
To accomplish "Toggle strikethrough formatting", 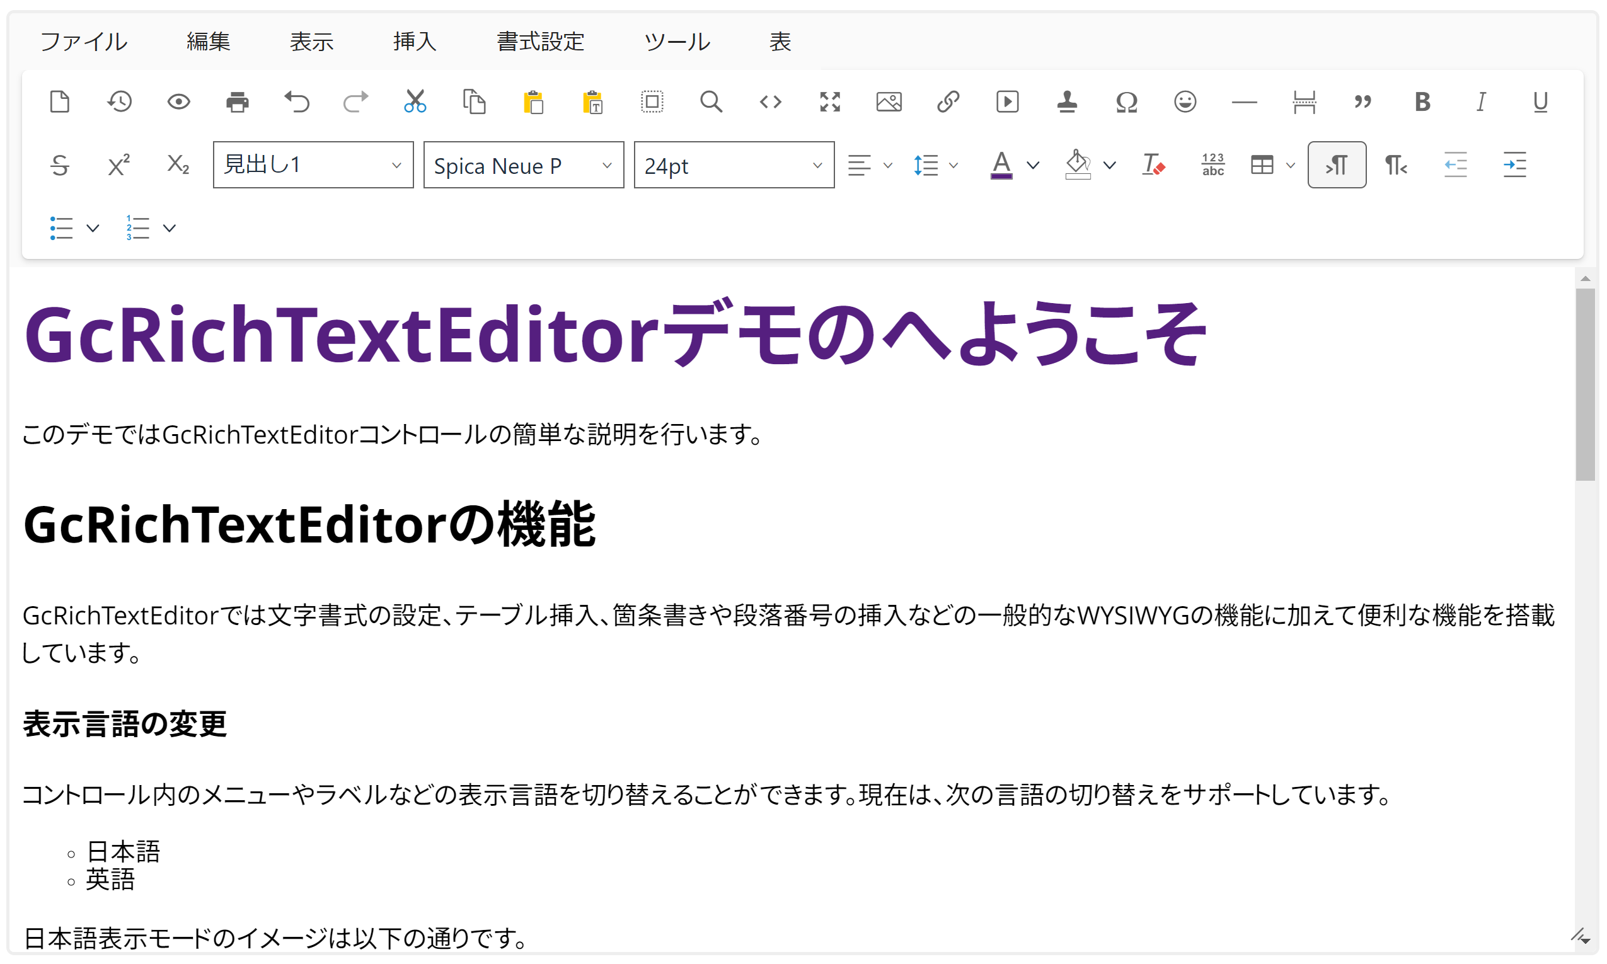I will click(60, 165).
